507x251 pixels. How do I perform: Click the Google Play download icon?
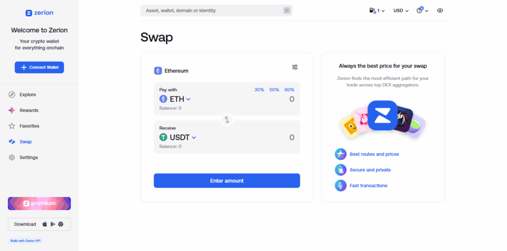click(52, 224)
